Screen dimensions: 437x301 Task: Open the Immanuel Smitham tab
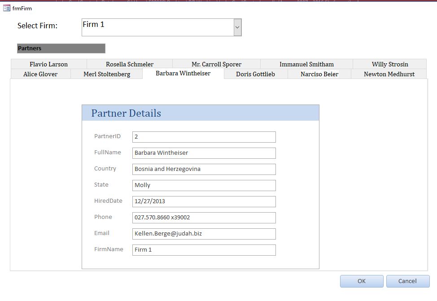pos(306,64)
